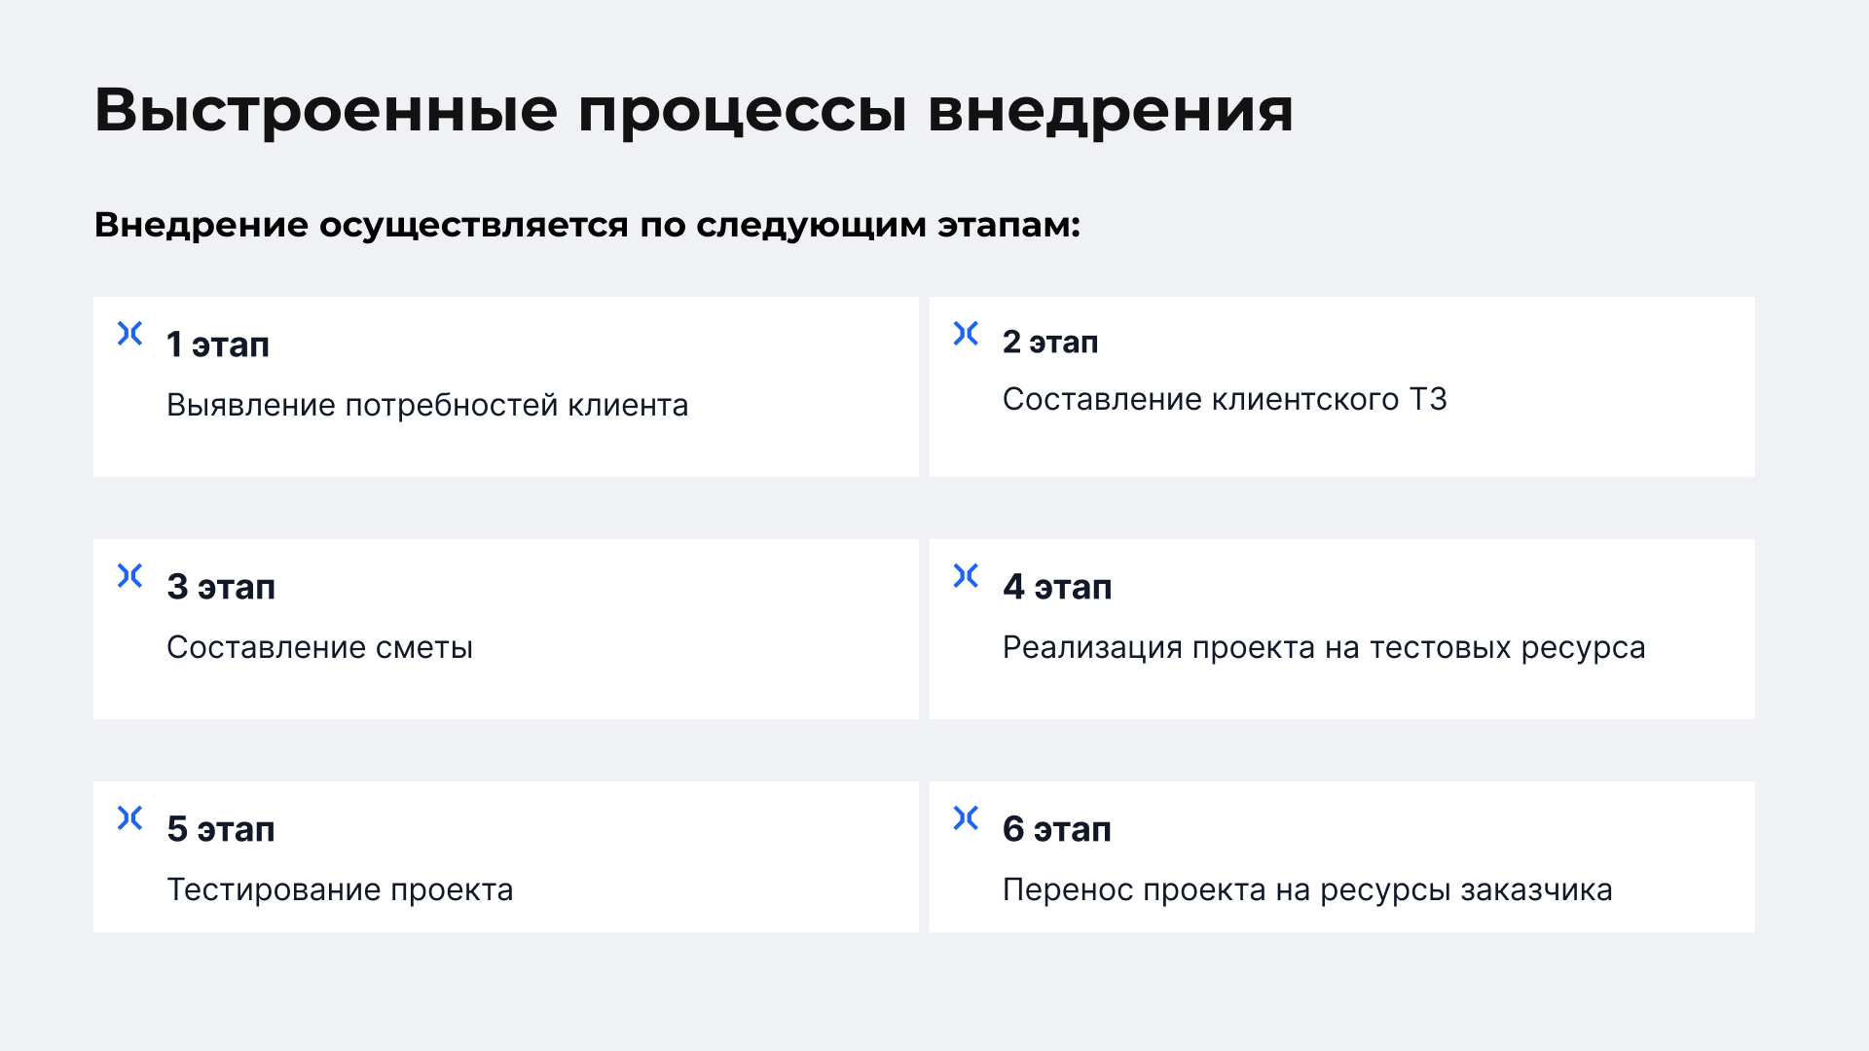Click the "6 этап" heading
Viewport: 1869px width, 1051px height.
tap(1057, 829)
